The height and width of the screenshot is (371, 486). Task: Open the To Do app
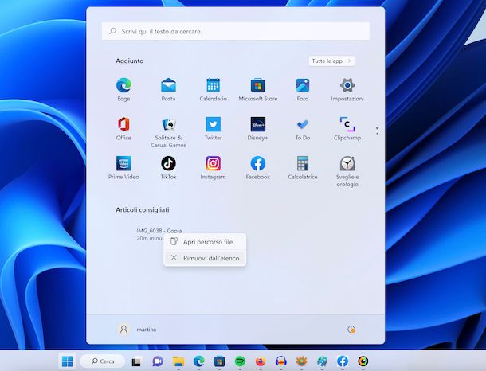pyautogui.click(x=303, y=128)
